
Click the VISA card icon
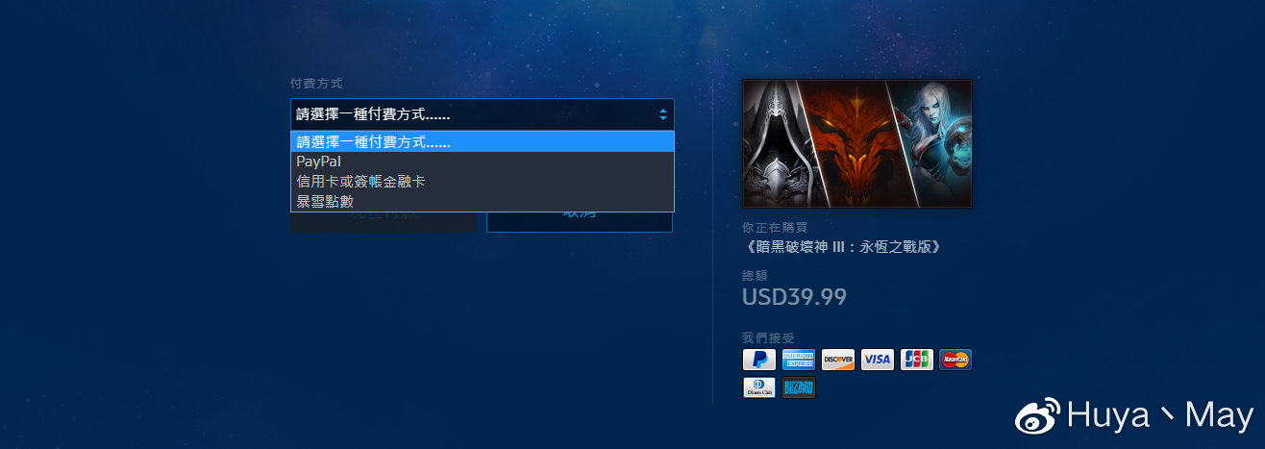coord(878,360)
